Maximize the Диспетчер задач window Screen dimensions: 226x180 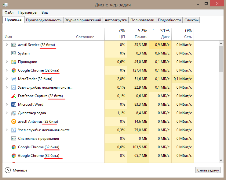coord(206,3)
